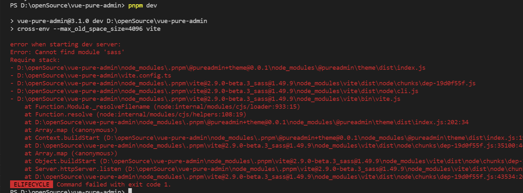Image resolution: width=523 pixels, height=193 pixels.
Task: Open the loader:933:15 node internal link
Action: 227,107
